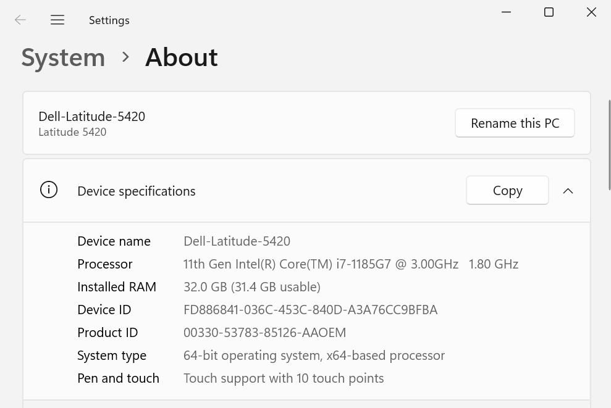Click the Installed RAM label
The image size is (611, 408).
coord(117,287)
